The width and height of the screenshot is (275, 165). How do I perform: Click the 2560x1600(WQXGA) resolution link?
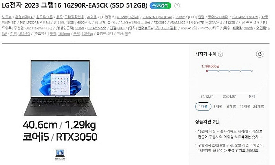pyautogui.click(x=157, y=17)
